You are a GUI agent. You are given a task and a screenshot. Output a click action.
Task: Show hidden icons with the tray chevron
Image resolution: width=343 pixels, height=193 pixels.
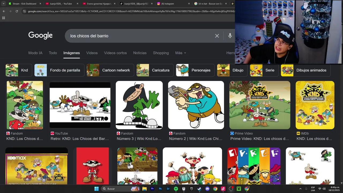pyautogui.click(x=300, y=189)
